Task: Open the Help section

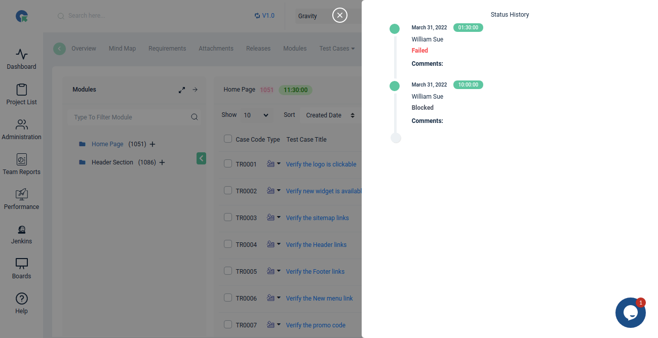Action: tap(21, 303)
